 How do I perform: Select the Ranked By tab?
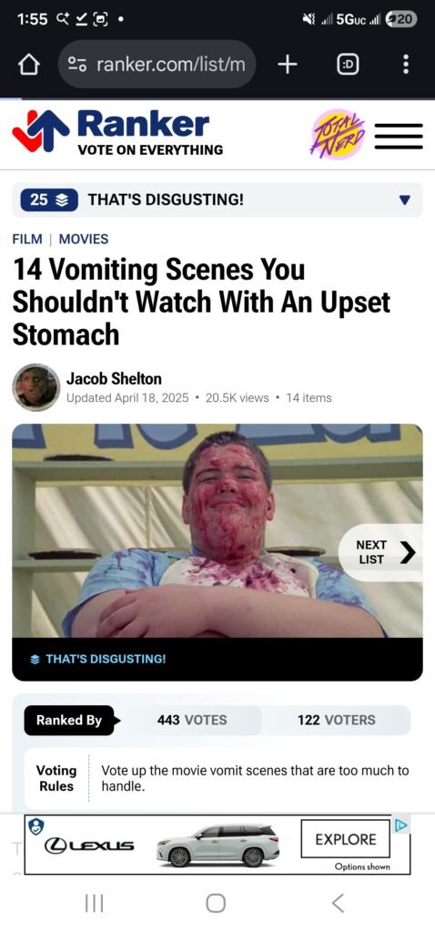pos(69,720)
